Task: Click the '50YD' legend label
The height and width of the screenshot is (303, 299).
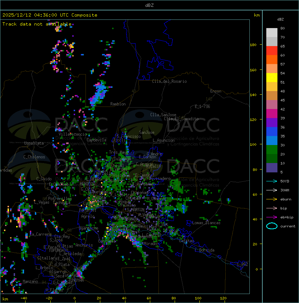Action: [x=285, y=181]
